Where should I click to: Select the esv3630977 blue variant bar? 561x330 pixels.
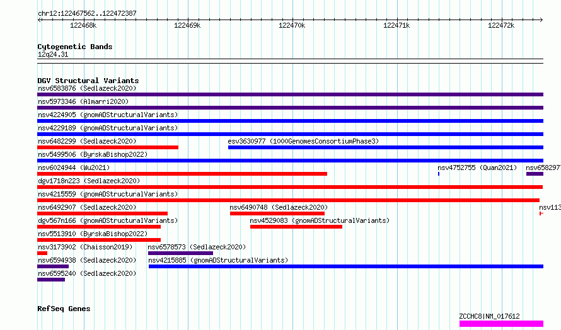click(x=386, y=147)
